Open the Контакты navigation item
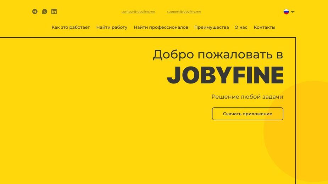 [265, 27]
